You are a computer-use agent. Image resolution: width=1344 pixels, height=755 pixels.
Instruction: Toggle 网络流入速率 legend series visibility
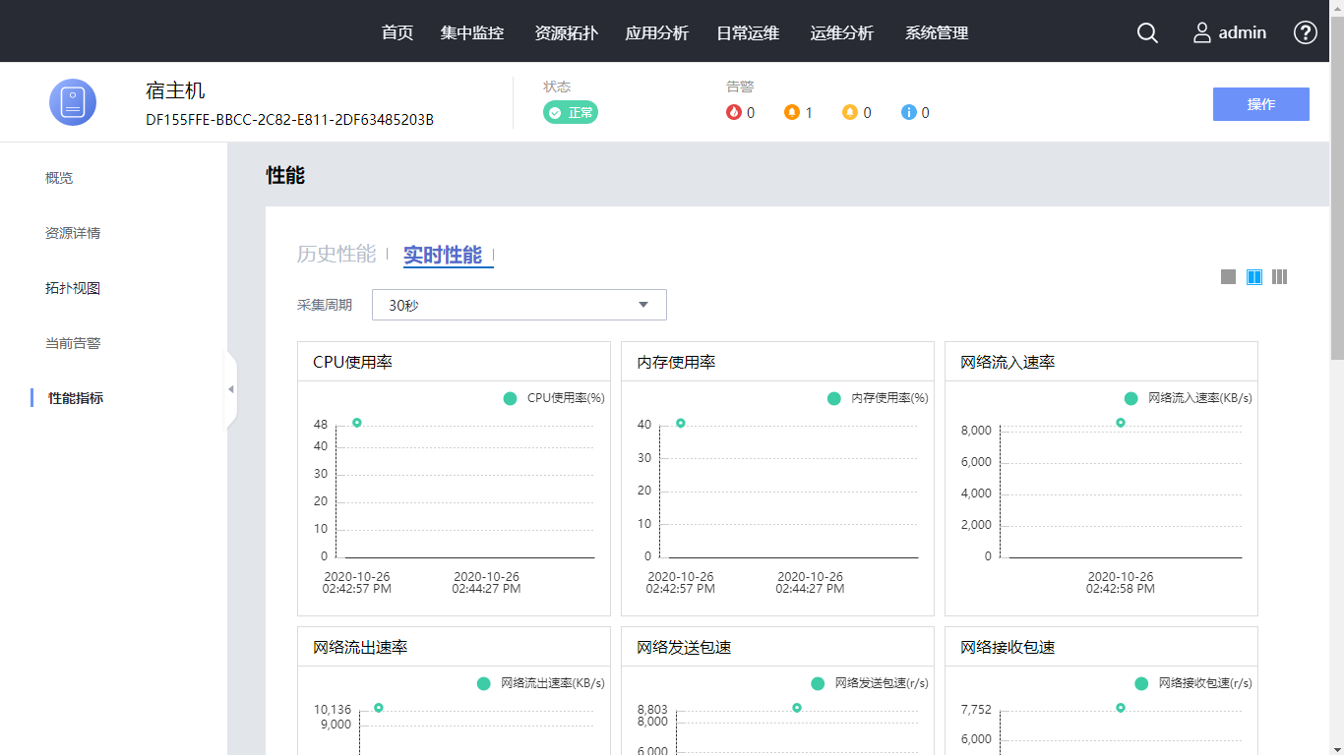(1130, 398)
